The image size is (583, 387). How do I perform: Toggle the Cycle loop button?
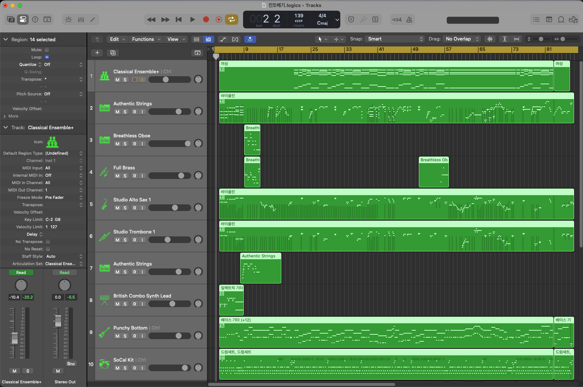coord(232,20)
